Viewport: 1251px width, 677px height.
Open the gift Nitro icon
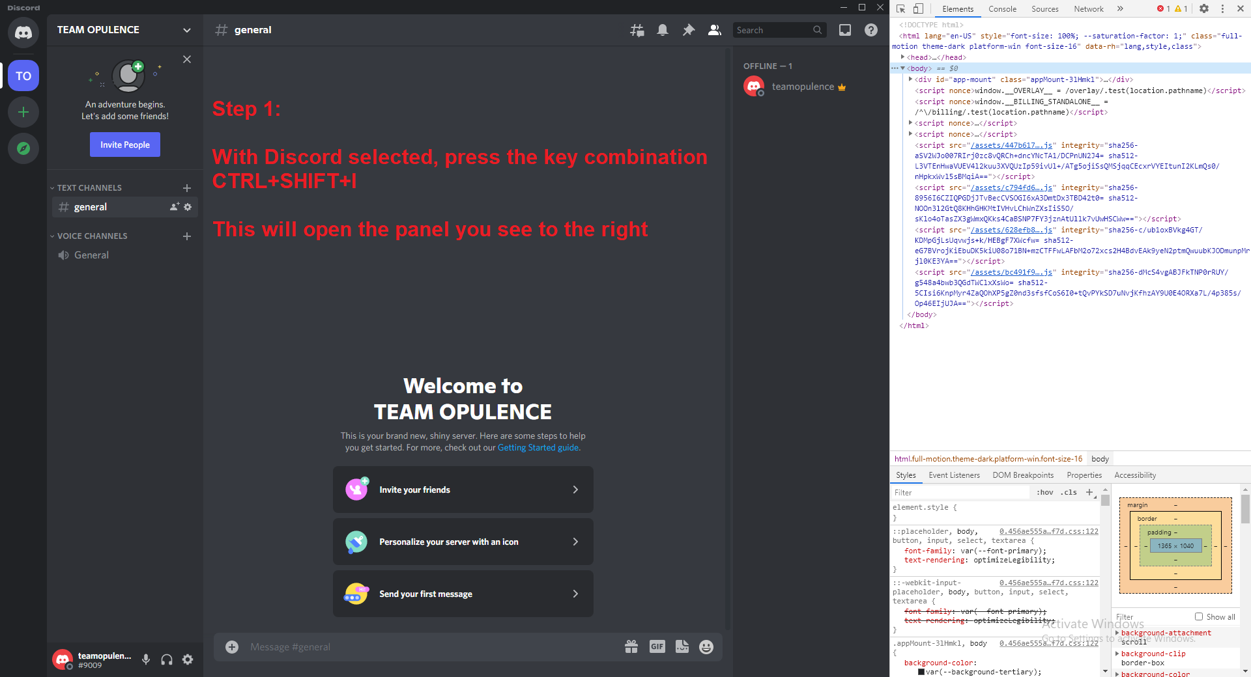tap(631, 646)
